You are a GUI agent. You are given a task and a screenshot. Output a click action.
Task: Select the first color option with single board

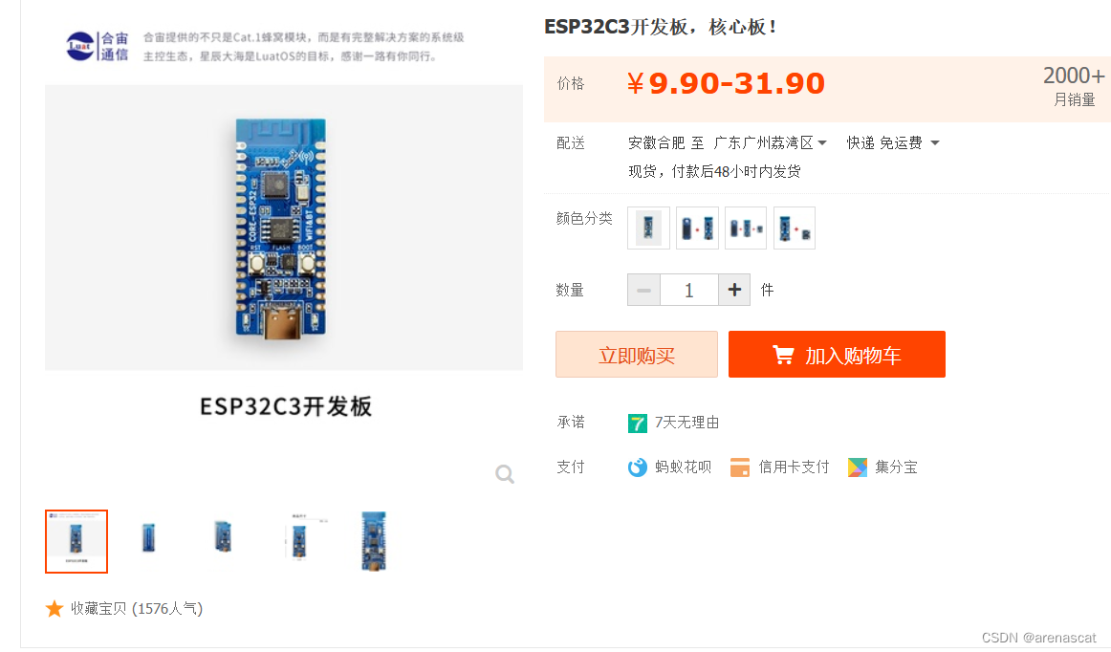coord(648,228)
